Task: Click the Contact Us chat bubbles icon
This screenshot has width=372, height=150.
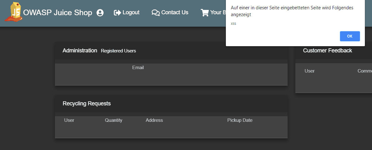Action: tap(156, 13)
